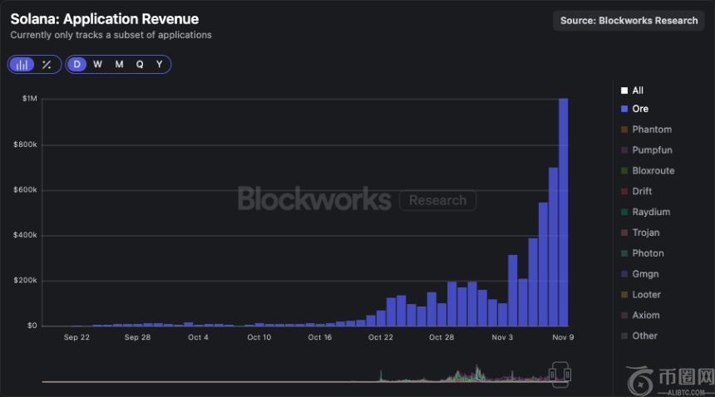The width and height of the screenshot is (715, 397).
Task: Choose the monthly (M) interval
Action: point(119,65)
